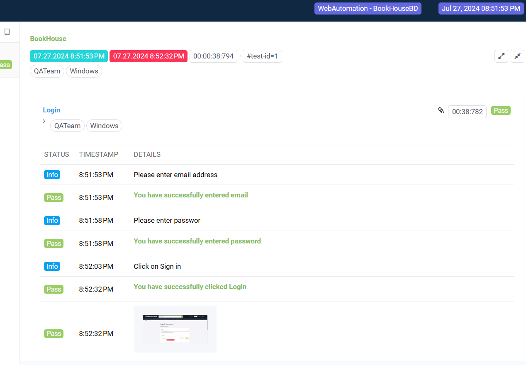The height and width of the screenshot is (365, 526).
Task: Click the Login test name link
Action: 51,110
